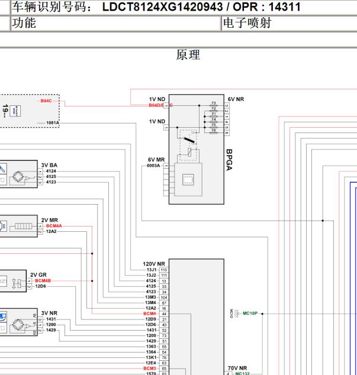
Task: Click pin 104 on the 120V NR connector
Action: [164, 298]
